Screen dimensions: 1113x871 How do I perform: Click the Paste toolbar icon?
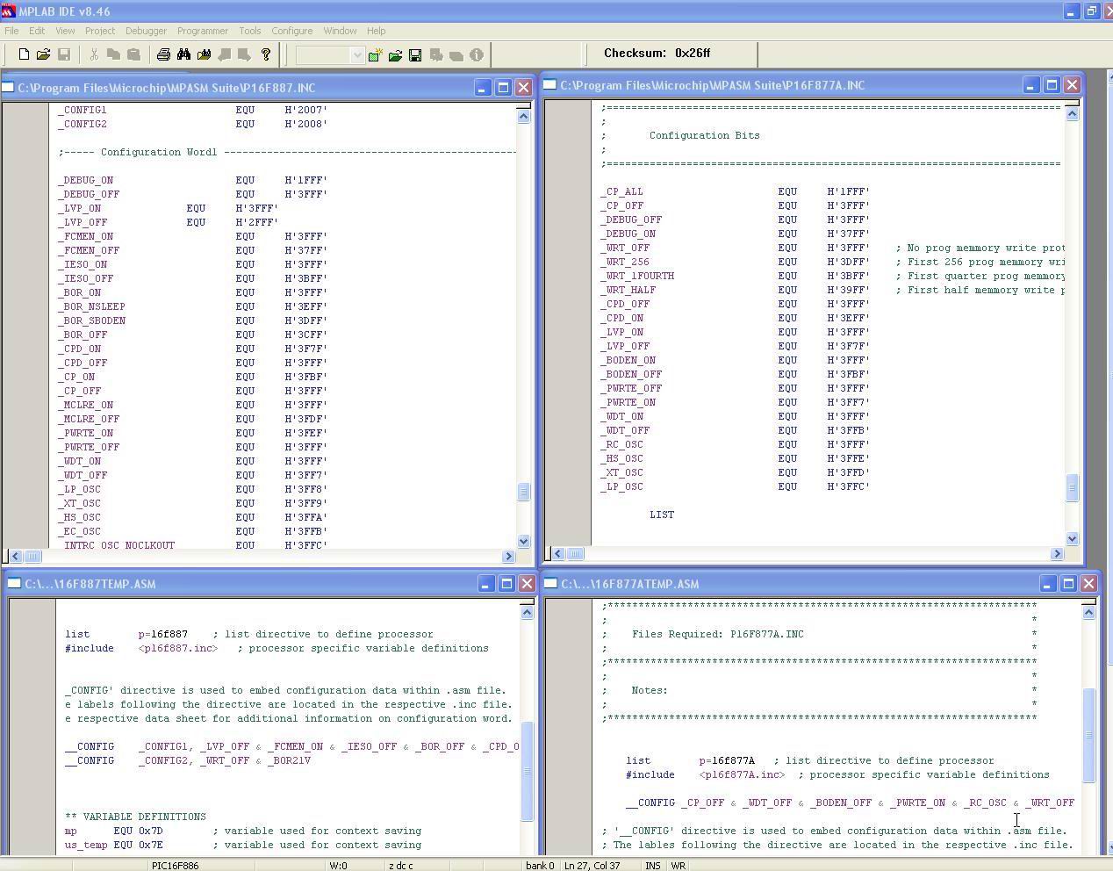(133, 54)
